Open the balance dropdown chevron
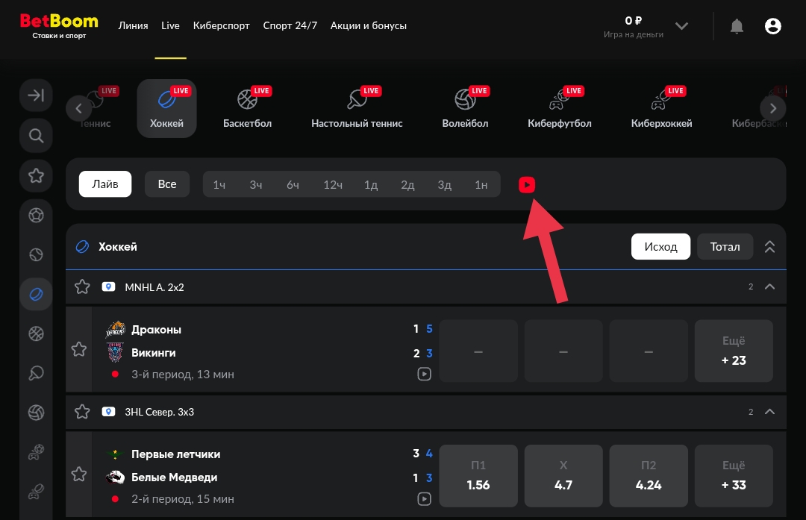This screenshot has height=520, width=806. pos(681,26)
